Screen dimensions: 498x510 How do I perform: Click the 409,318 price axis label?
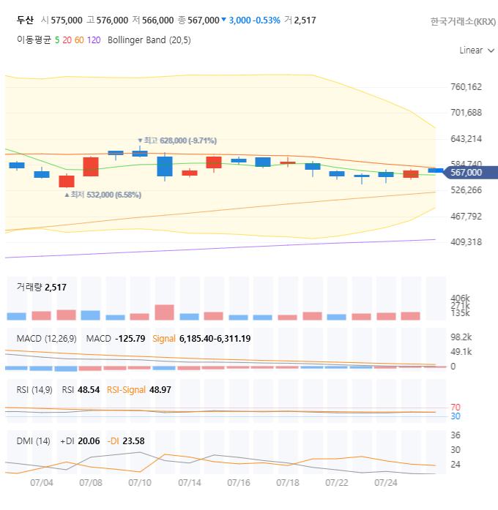coord(466,242)
